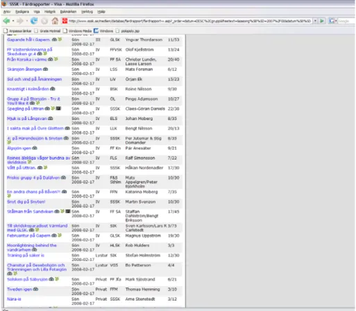Click green icon beside Gapande hål i Gapern
The height and width of the screenshot is (311, 356).
point(60,40)
